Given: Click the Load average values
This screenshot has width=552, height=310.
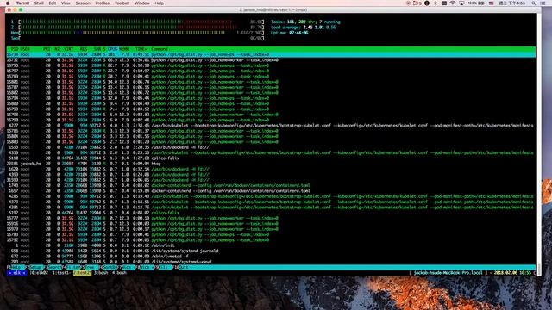Looking at the screenshot, I should (319, 27).
